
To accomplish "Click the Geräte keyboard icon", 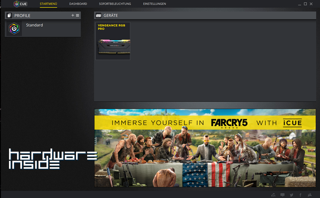I will tap(98, 15).
